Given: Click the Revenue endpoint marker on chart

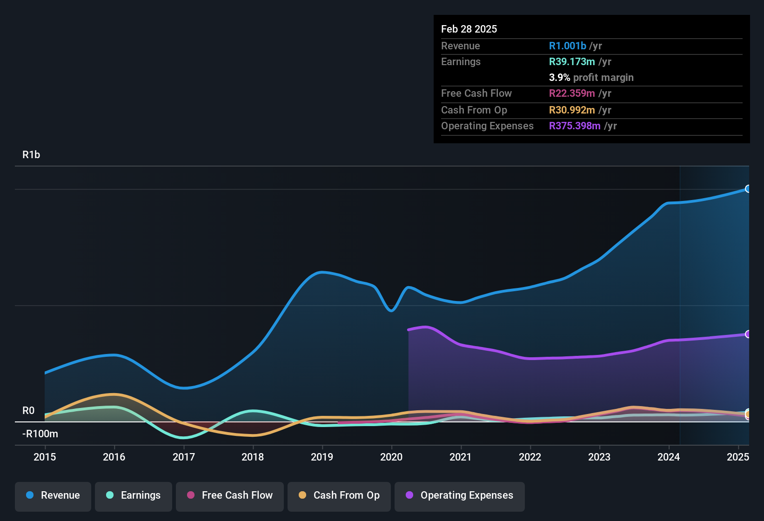Looking at the screenshot, I should click(748, 189).
